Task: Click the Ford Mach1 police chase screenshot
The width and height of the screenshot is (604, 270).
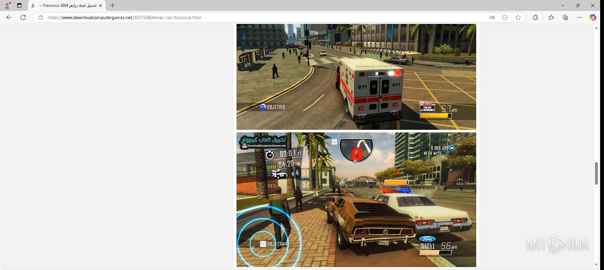Action: [x=356, y=200]
